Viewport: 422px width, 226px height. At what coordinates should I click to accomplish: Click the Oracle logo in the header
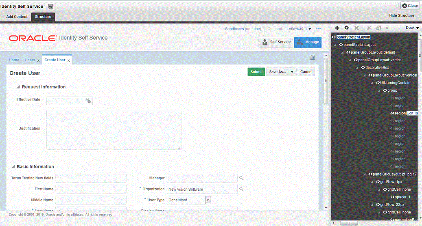[33, 38]
